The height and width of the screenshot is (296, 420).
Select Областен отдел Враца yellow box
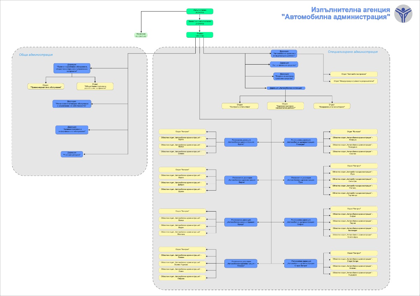[182, 219]
